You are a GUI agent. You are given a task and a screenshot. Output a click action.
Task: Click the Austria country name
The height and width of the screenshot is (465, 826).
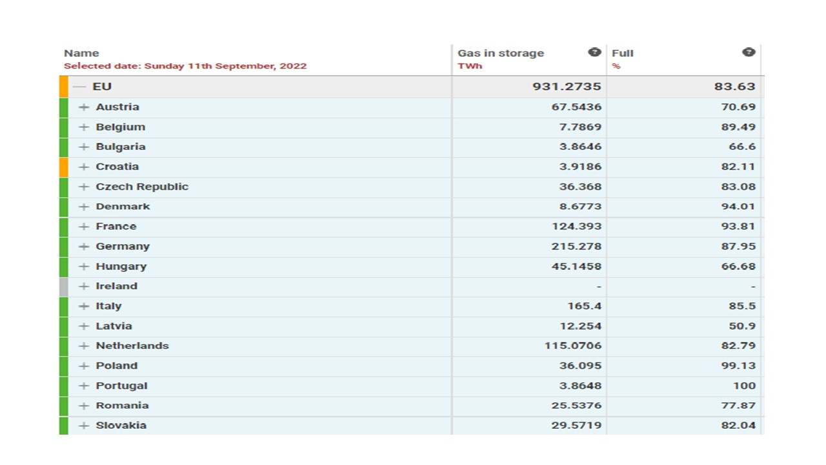click(x=117, y=107)
